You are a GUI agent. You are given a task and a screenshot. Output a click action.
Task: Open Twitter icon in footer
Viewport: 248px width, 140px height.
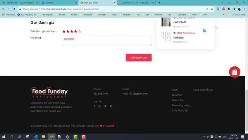coord(105,106)
